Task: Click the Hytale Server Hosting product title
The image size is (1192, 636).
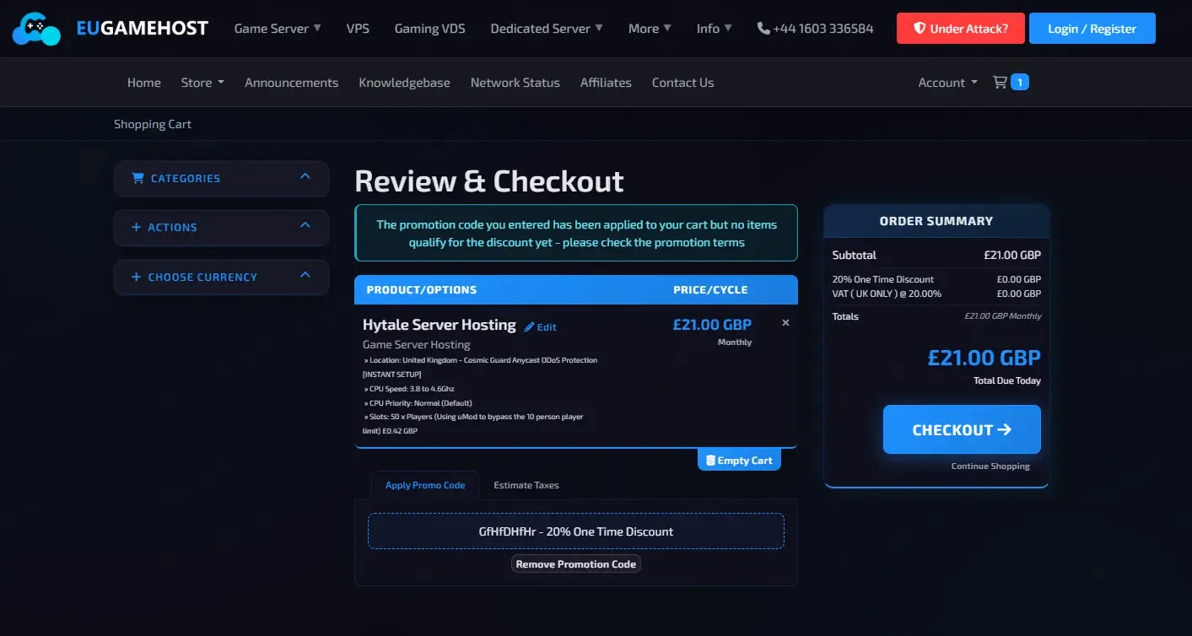Action: [x=440, y=325]
